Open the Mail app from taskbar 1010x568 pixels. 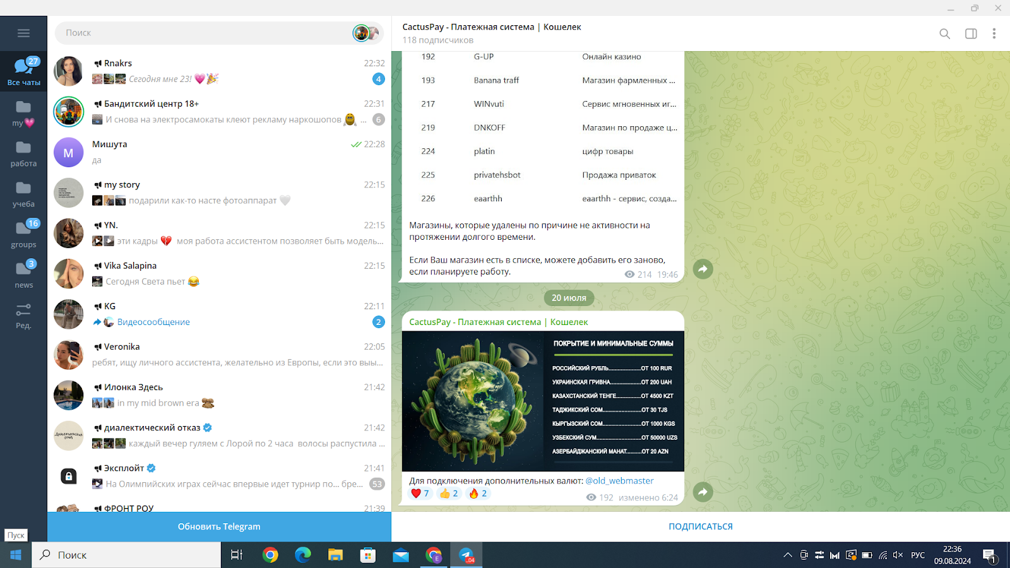(401, 555)
